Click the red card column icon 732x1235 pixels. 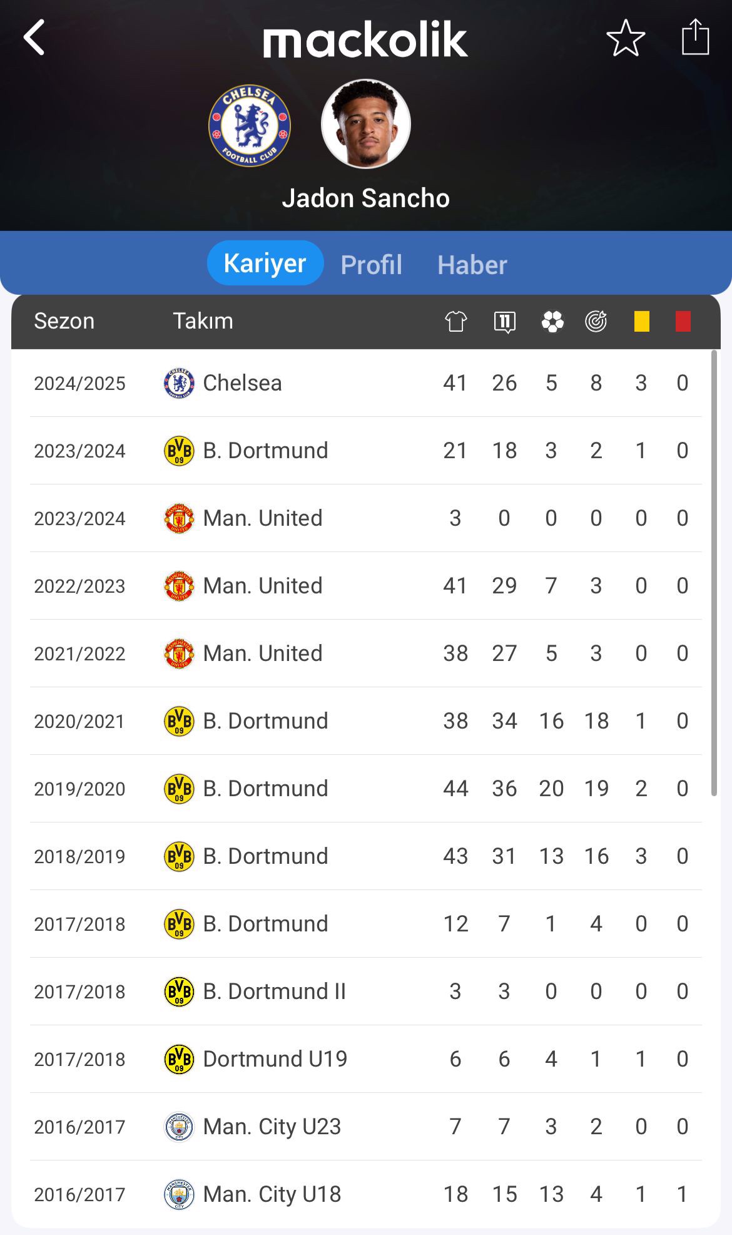pyautogui.click(x=683, y=322)
